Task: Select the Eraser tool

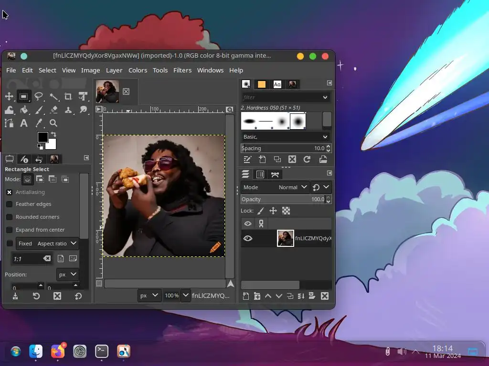Action: 53,110
